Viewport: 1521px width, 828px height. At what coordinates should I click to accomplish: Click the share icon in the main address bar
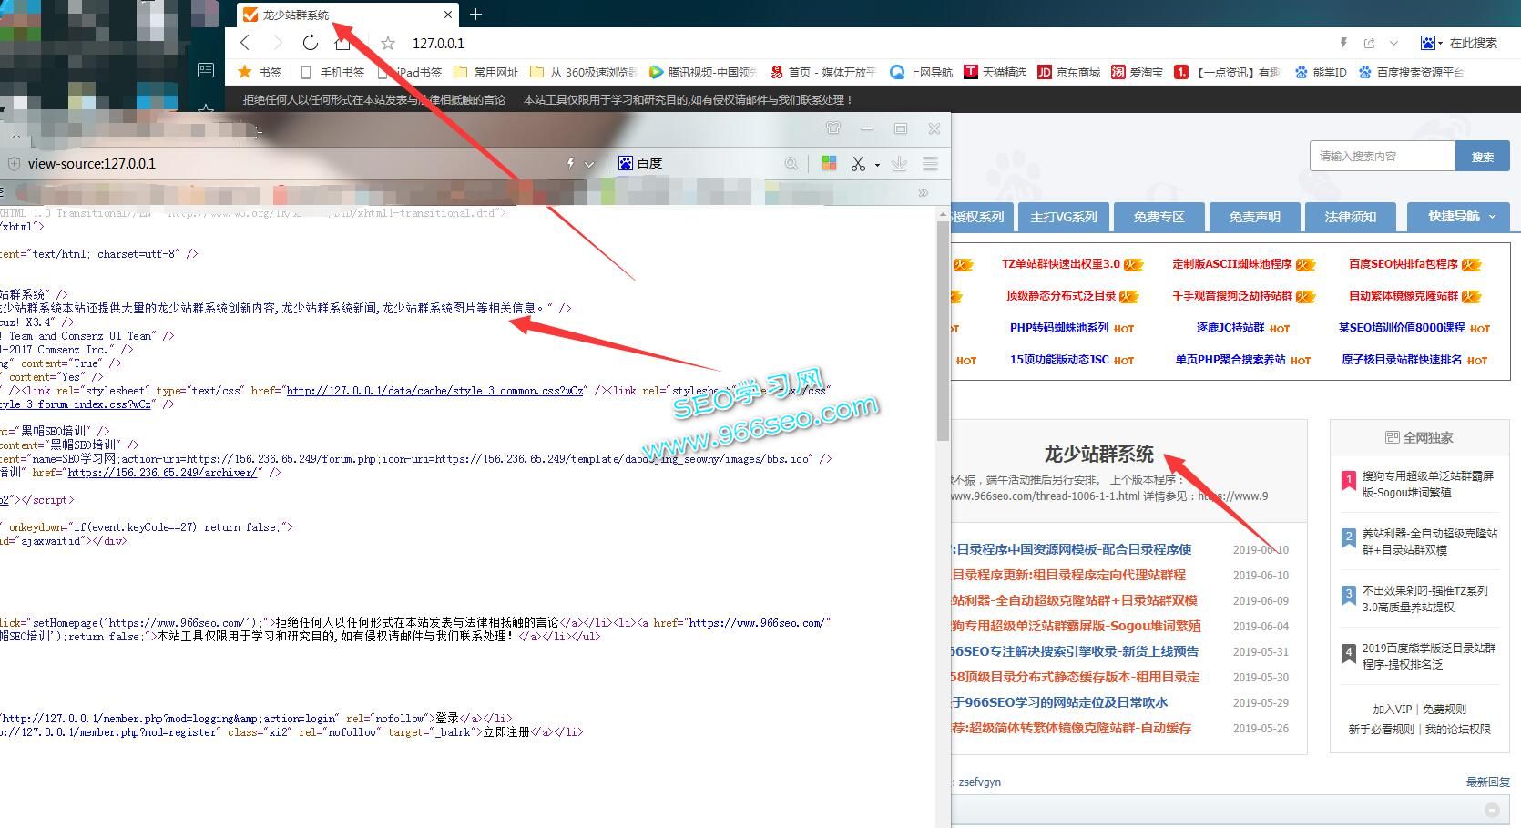point(1369,43)
